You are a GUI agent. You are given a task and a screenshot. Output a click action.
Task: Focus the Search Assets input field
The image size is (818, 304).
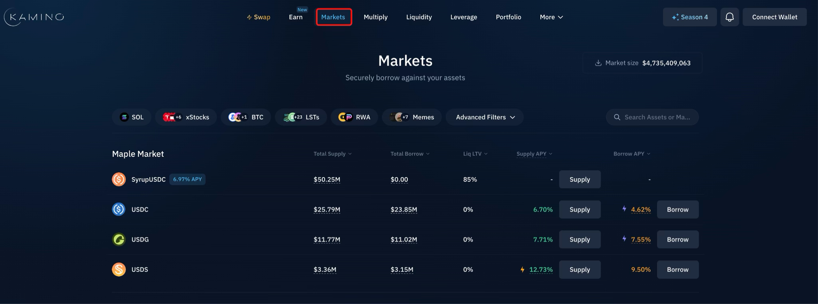[657, 117]
